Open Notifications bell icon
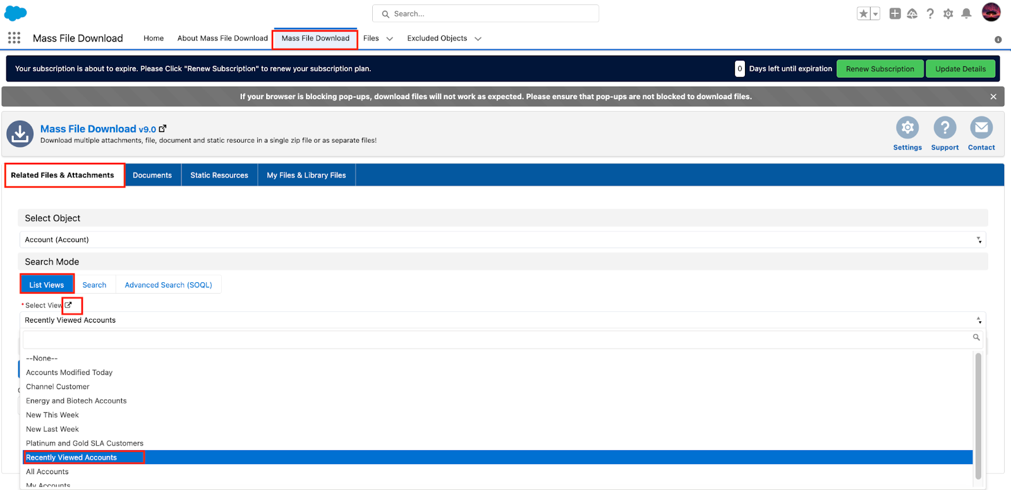 (966, 13)
